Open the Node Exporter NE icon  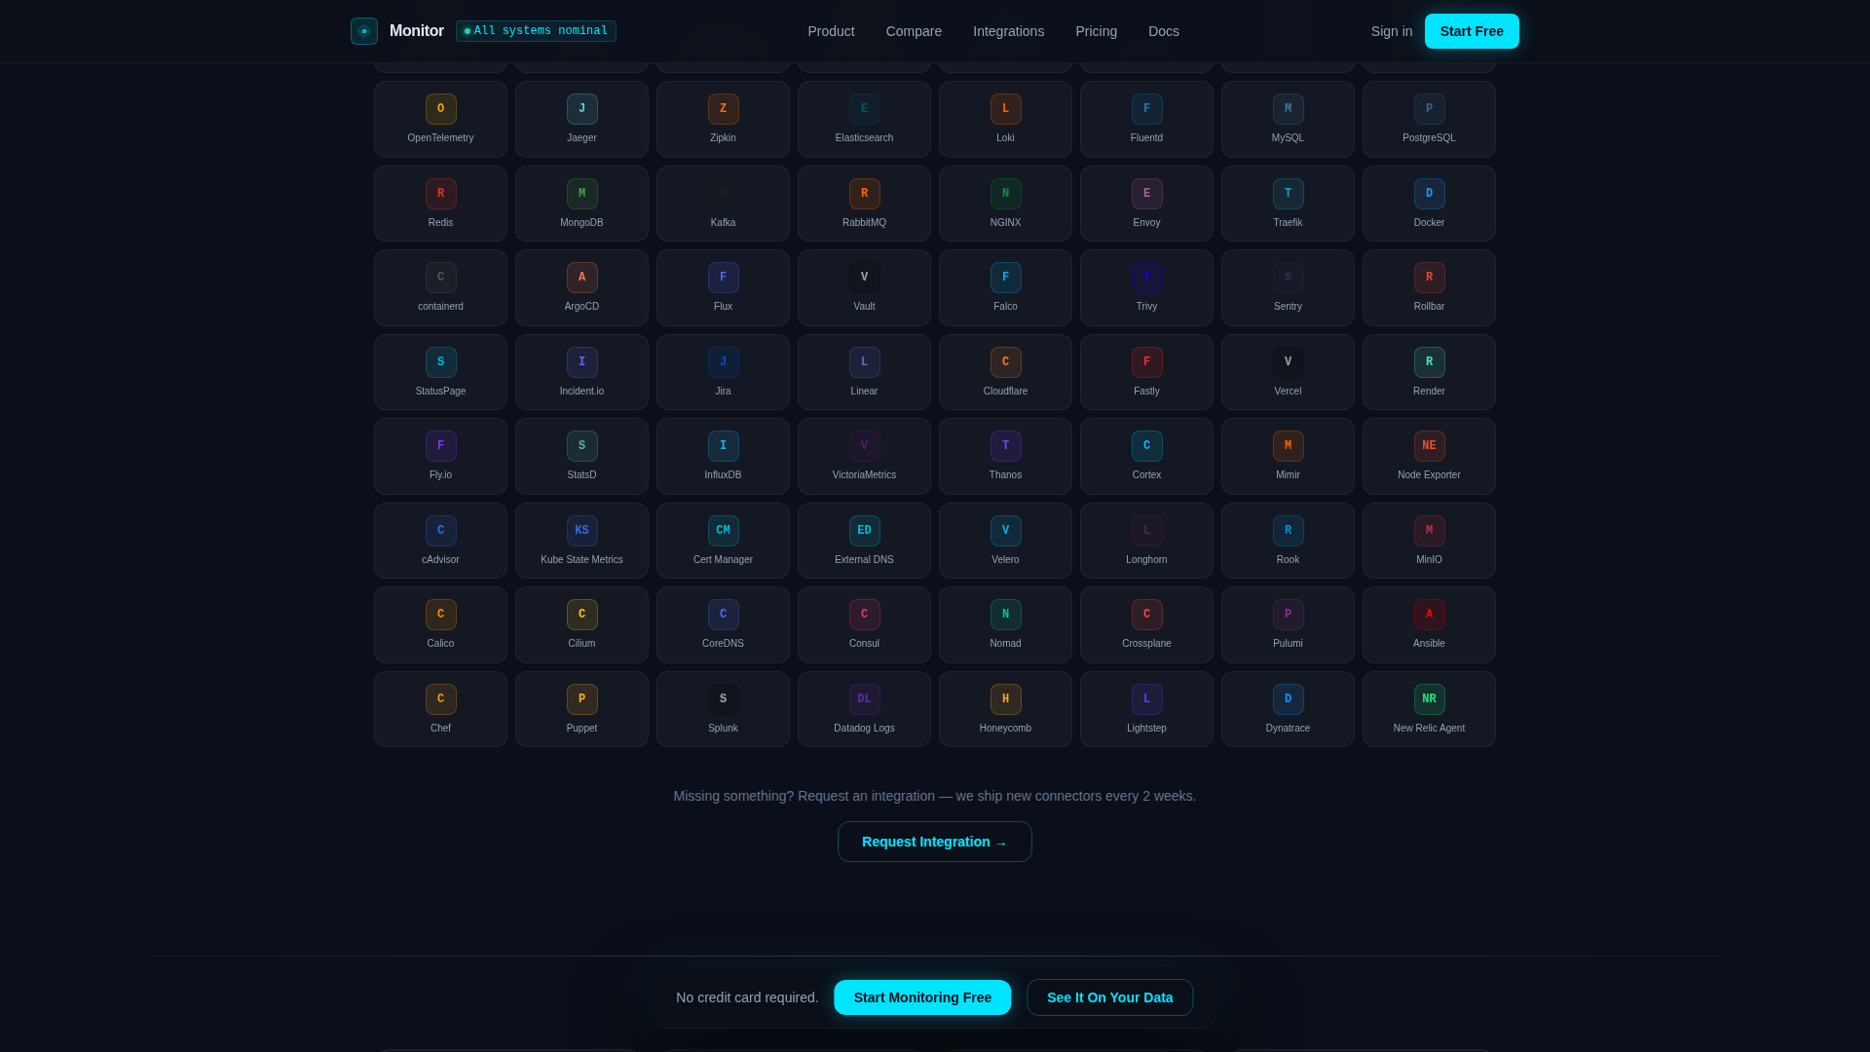pyautogui.click(x=1429, y=446)
